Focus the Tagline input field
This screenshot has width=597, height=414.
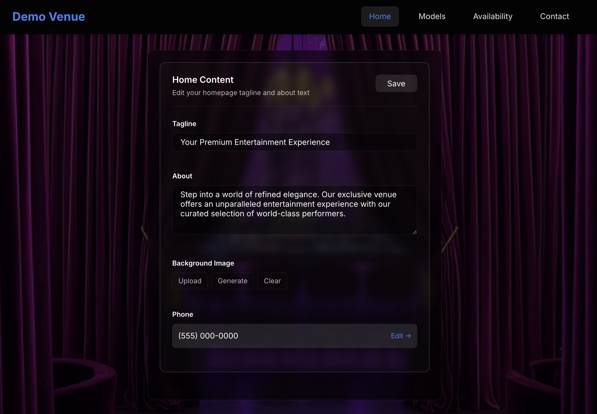coord(294,142)
